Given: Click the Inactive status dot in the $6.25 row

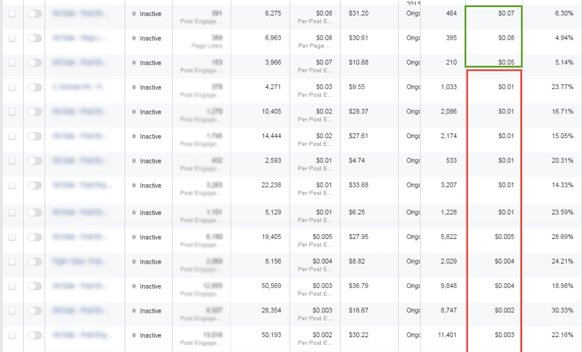Looking at the screenshot, I should tap(134, 213).
